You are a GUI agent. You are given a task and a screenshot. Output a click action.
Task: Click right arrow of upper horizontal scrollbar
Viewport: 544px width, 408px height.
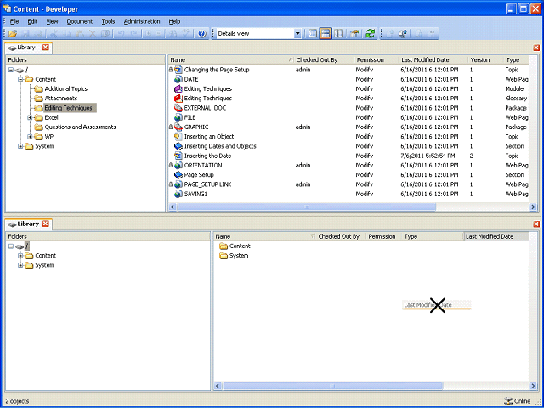pos(533,207)
